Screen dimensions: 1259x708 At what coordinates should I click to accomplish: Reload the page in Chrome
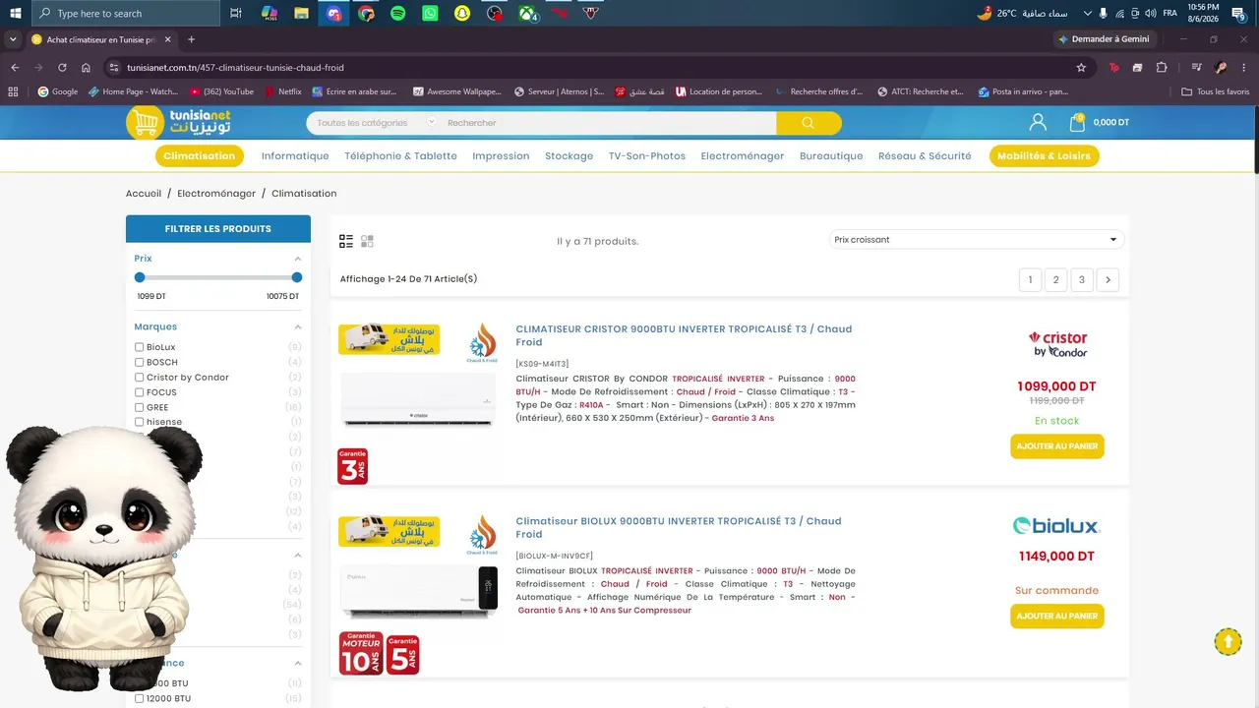[x=62, y=68]
